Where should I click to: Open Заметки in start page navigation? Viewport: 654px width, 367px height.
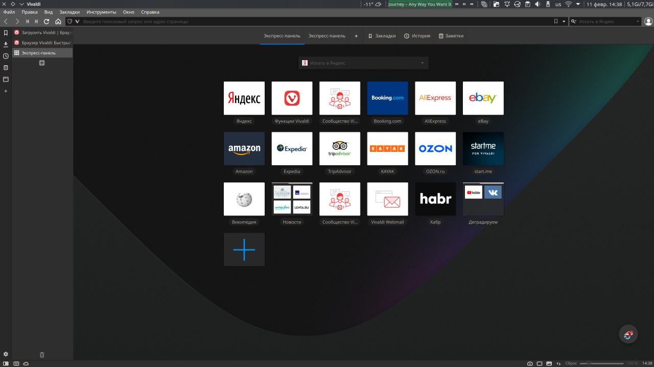[x=451, y=36]
